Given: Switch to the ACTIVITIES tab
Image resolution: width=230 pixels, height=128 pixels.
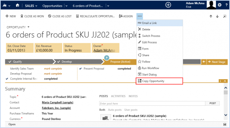Looking at the screenshot, I should (118, 96).
